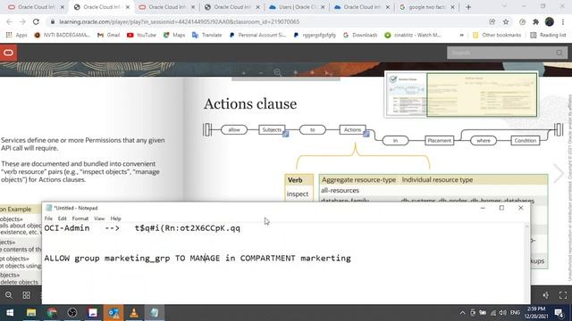Go to the next page arrow
572x321 pixels.
[x=558, y=173]
